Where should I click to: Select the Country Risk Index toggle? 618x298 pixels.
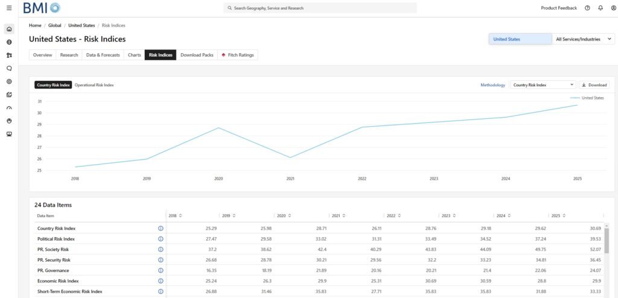click(x=53, y=85)
